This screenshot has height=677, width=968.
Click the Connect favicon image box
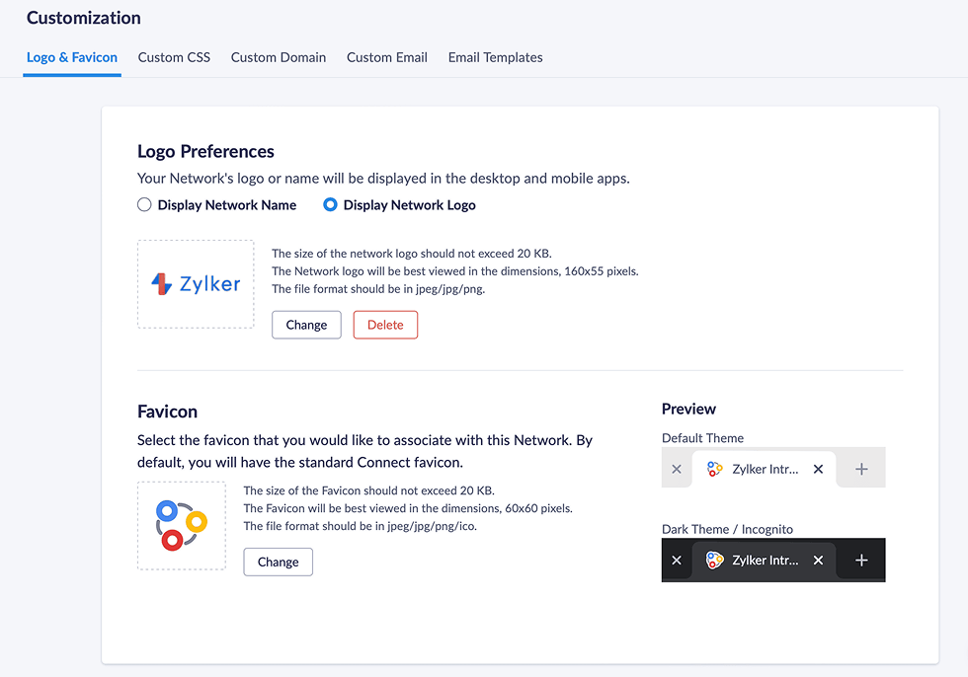click(x=182, y=525)
